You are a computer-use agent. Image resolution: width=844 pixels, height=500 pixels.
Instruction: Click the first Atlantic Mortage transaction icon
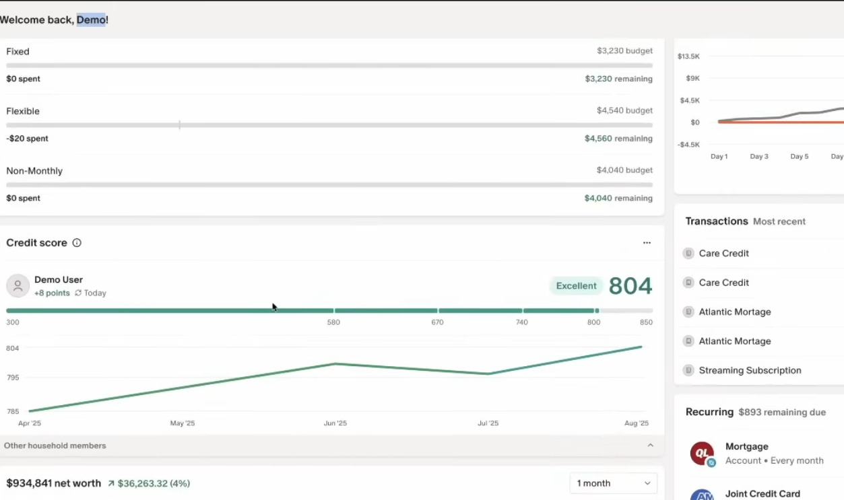pyautogui.click(x=688, y=312)
